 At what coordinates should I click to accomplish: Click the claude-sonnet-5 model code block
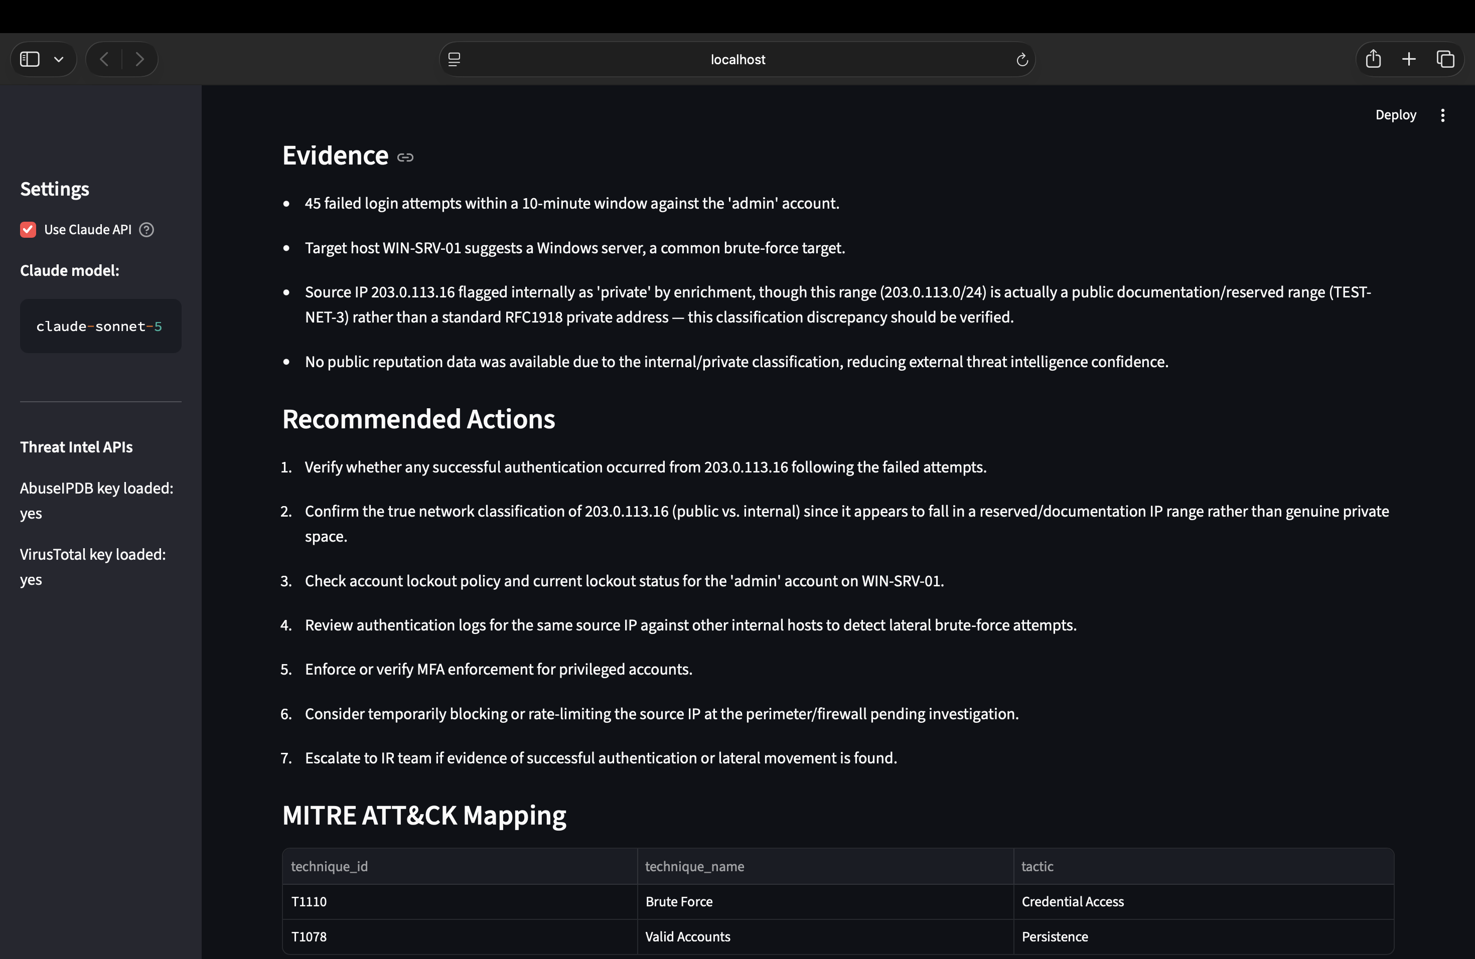click(100, 327)
